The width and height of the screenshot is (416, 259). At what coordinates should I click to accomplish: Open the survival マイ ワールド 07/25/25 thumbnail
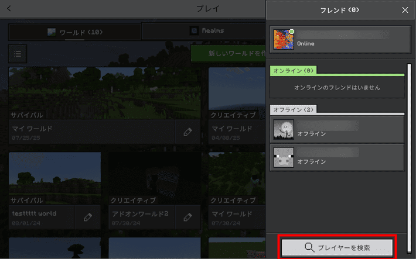coord(104,93)
